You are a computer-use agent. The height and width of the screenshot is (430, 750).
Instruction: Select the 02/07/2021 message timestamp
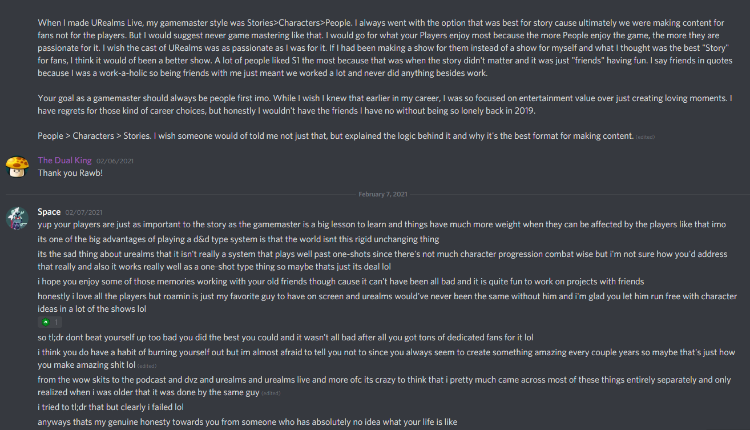84,213
